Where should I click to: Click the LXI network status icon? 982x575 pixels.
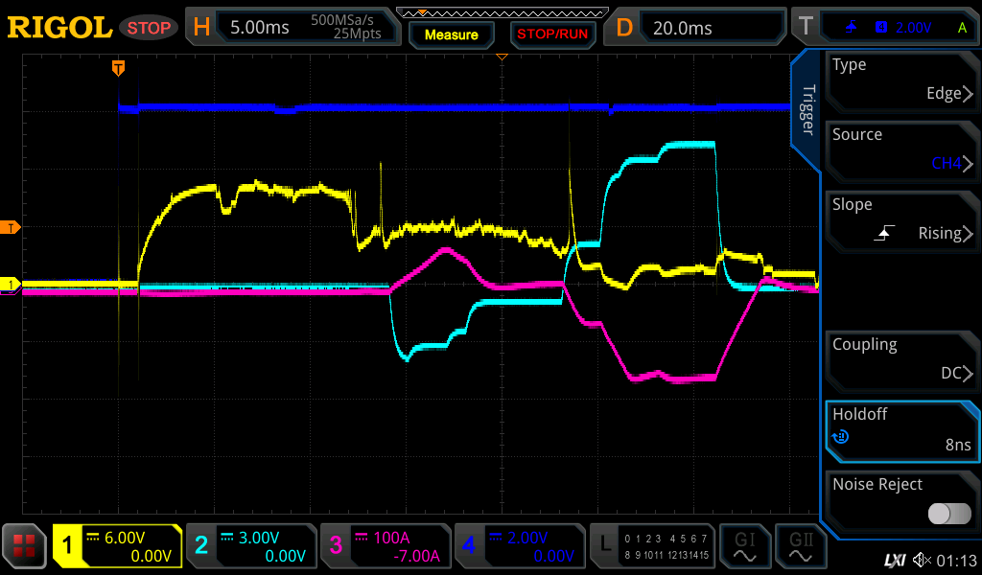click(x=894, y=560)
